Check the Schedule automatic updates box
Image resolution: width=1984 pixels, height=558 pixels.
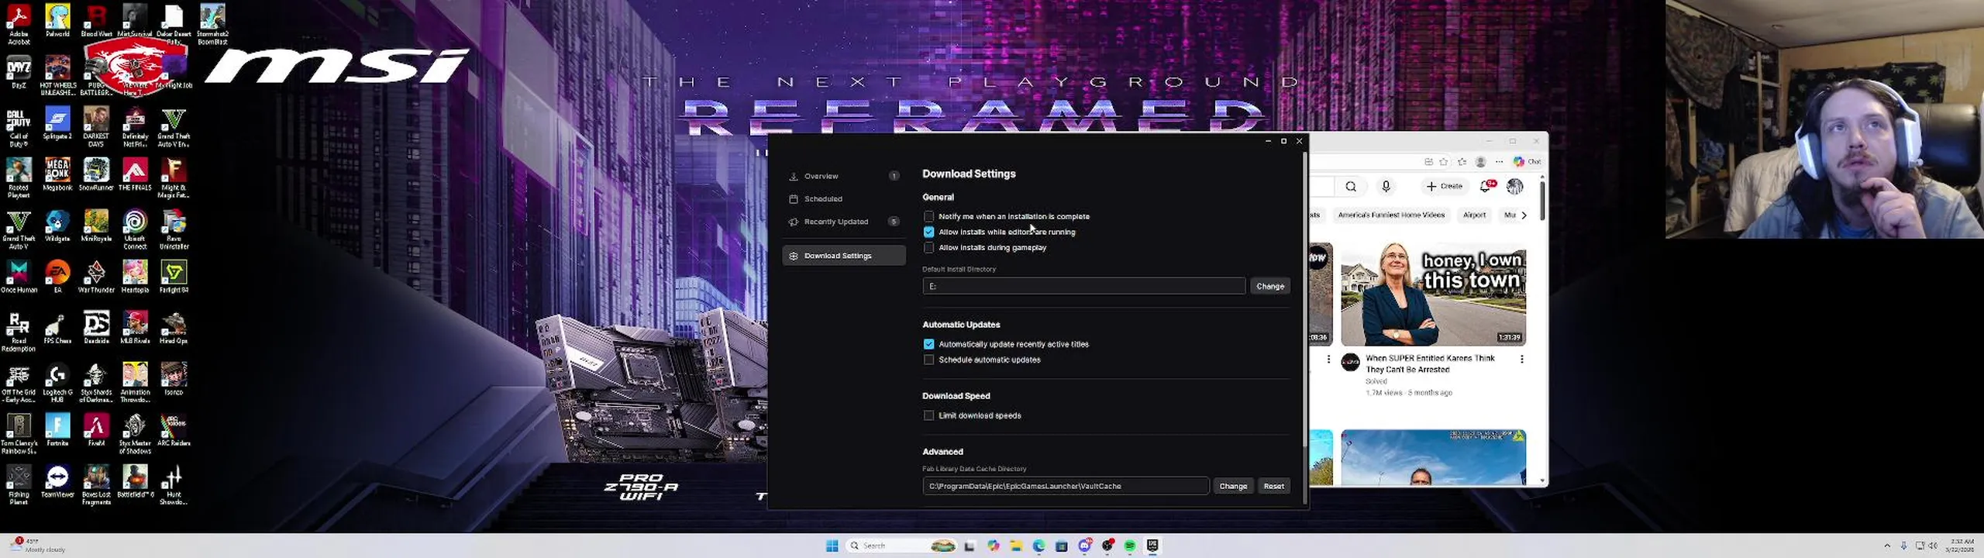(928, 360)
